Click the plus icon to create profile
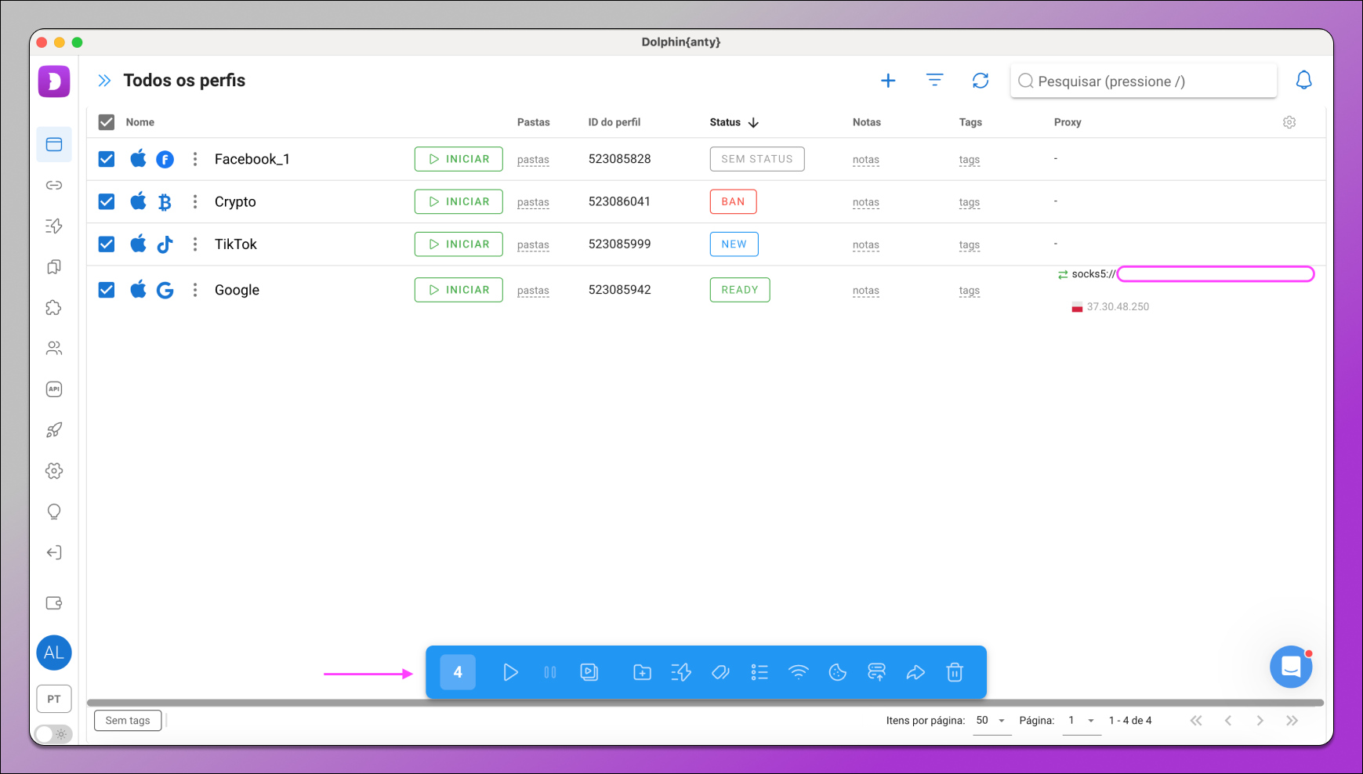1363x774 pixels. tap(888, 81)
